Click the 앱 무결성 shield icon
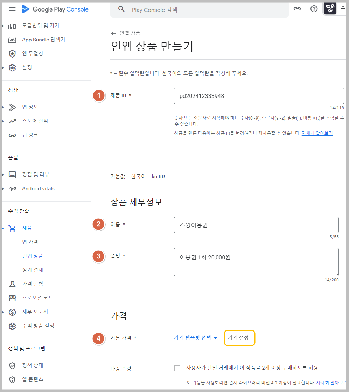Screen dimensions: 349x392 [x=12, y=54]
